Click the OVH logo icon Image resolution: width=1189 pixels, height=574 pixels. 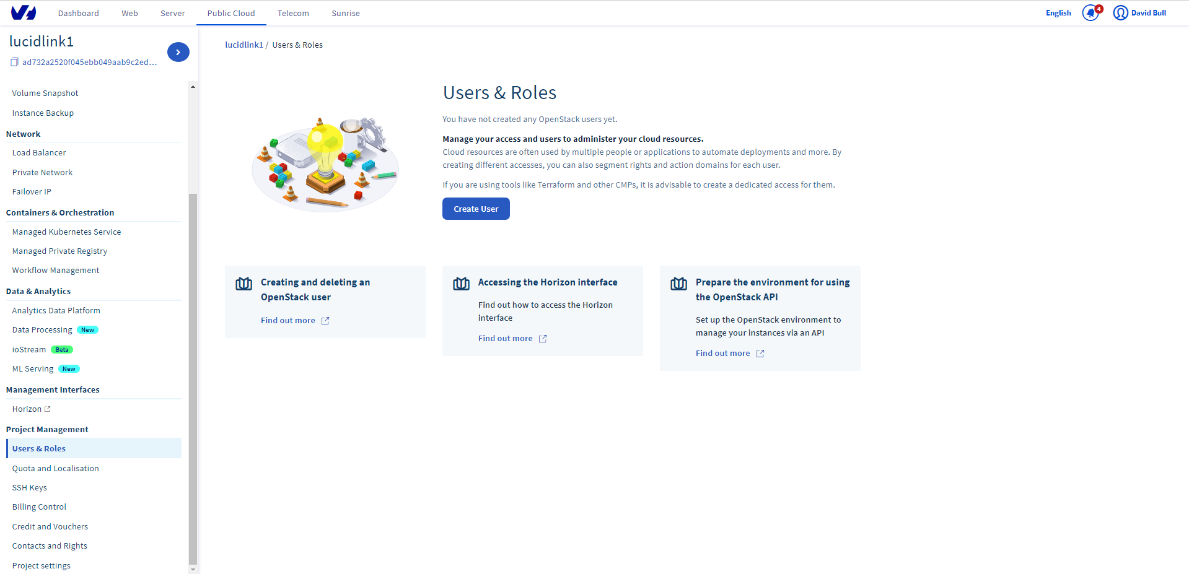24,12
